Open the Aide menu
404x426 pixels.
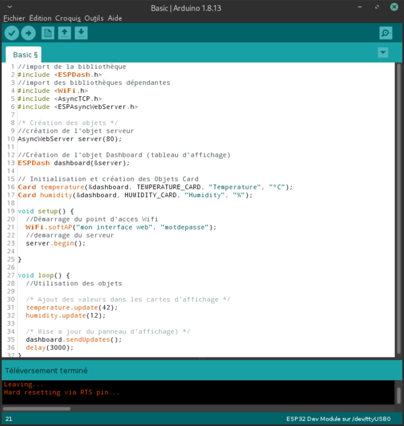tap(114, 18)
